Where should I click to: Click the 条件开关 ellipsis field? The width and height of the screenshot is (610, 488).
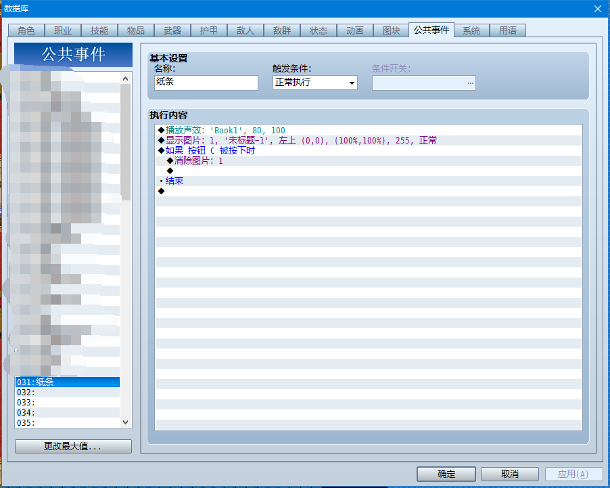[423, 83]
